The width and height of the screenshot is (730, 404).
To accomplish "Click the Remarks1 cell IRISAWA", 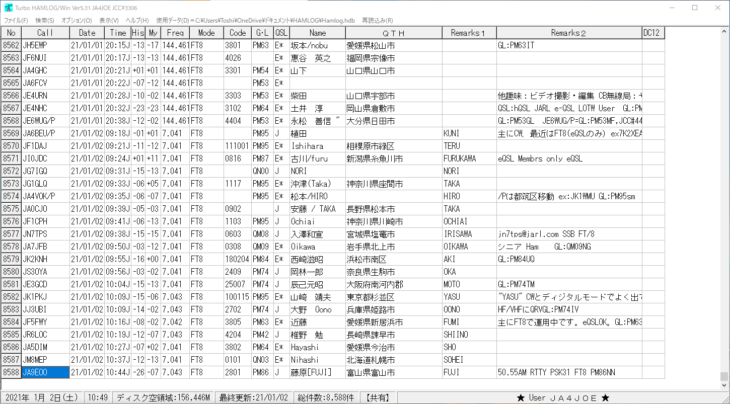I will tap(469, 234).
